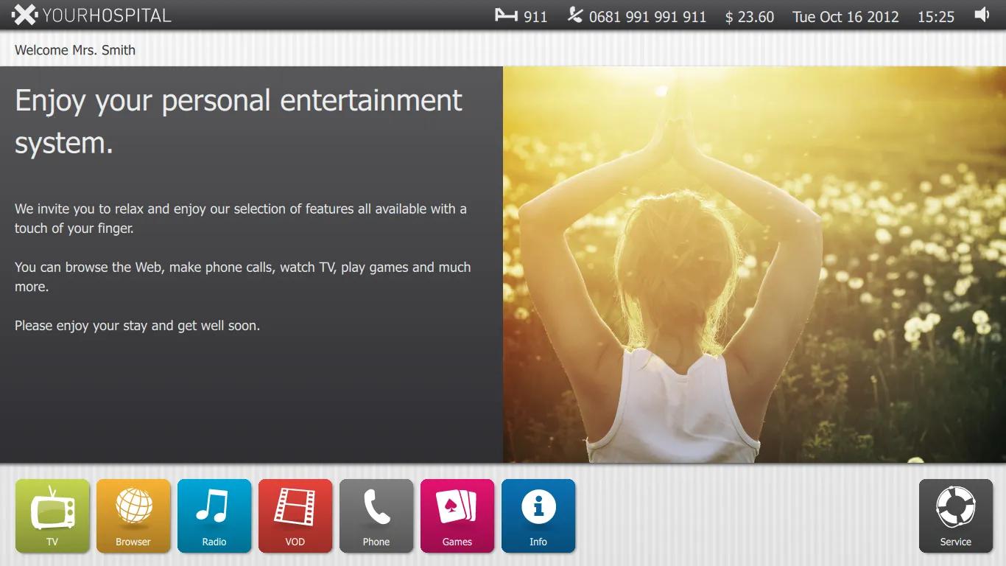Open the Service lifebuoy tile

coord(956,516)
